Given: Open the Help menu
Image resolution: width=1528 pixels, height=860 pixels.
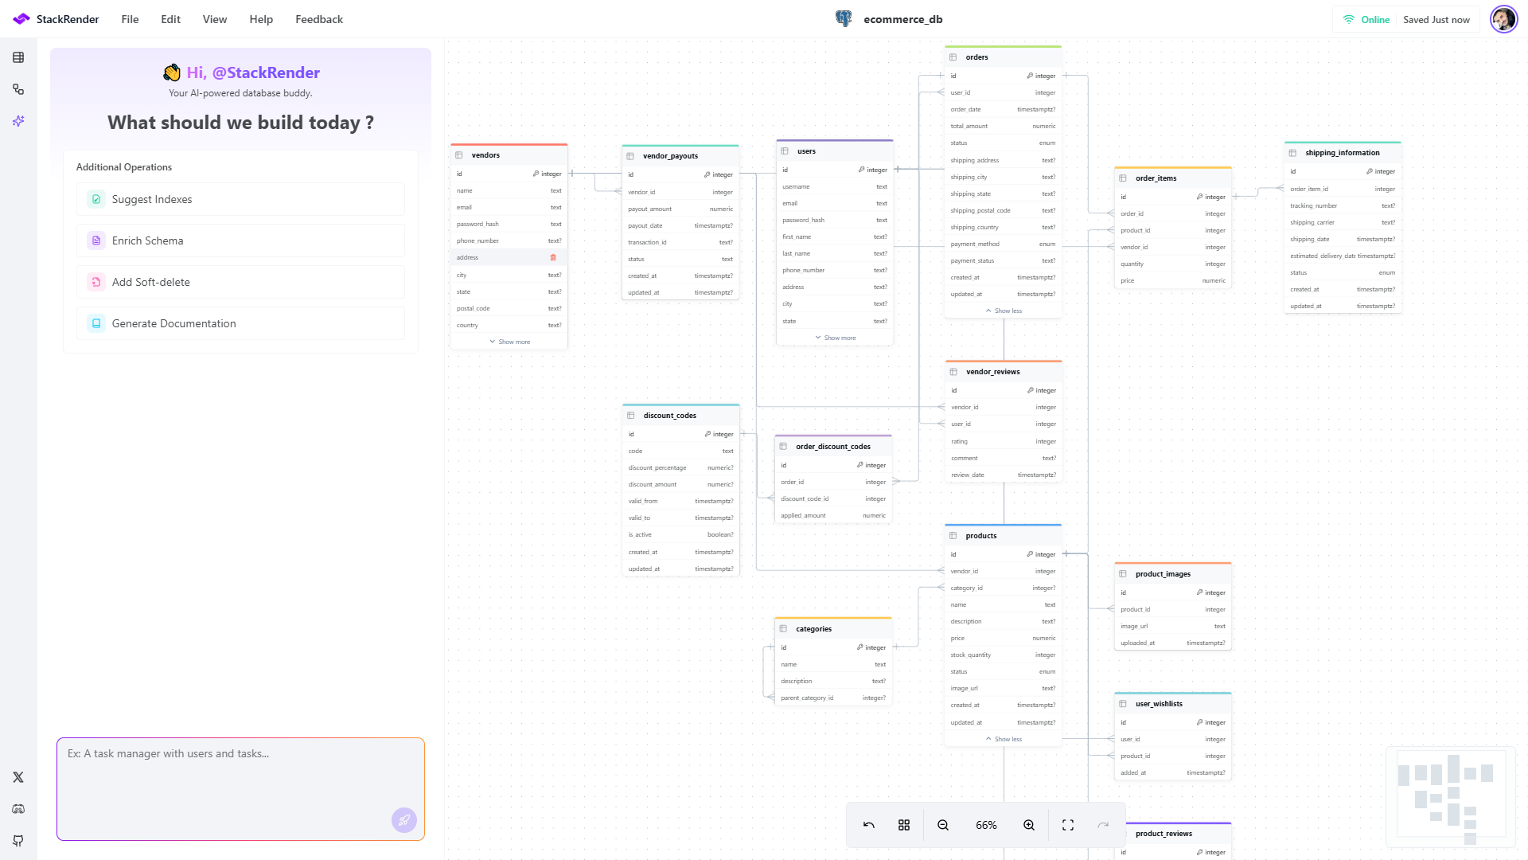Looking at the screenshot, I should click(x=261, y=19).
